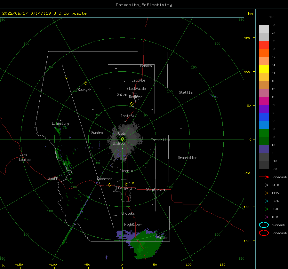Click the yellow diamond marker below RedDeer
Viewport: 288px width, 269px height.
coord(132,104)
